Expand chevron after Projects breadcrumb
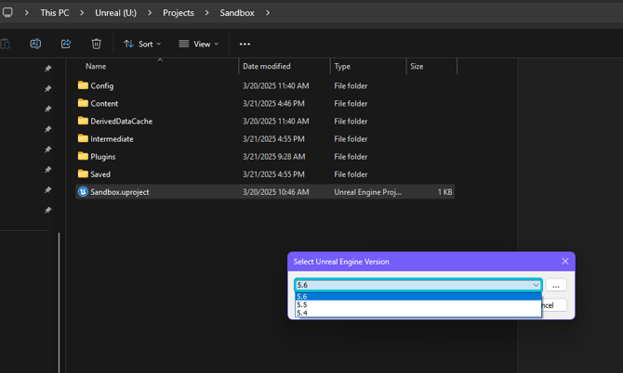The image size is (623, 373). click(x=207, y=13)
